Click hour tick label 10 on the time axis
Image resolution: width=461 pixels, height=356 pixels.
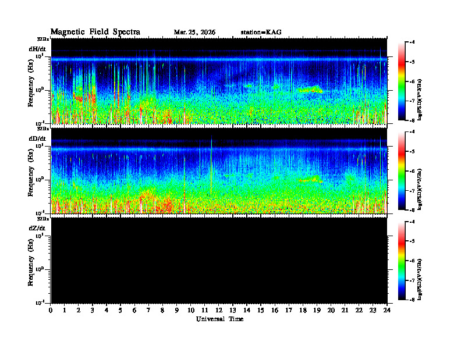[190, 311]
